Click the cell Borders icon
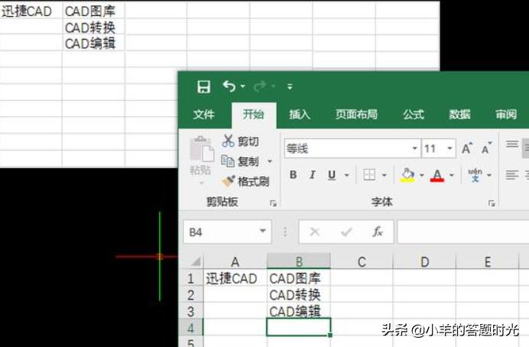Image resolution: width=529 pixels, height=347 pixels. coord(369,175)
